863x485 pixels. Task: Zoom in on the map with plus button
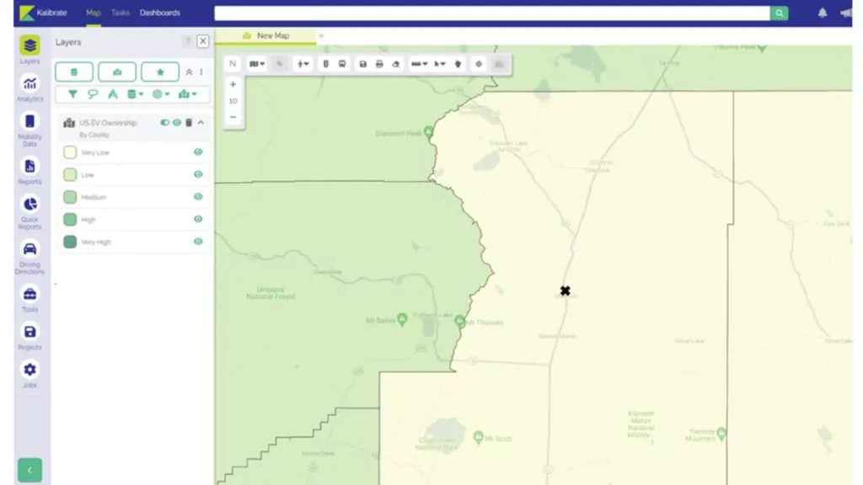[x=233, y=84]
